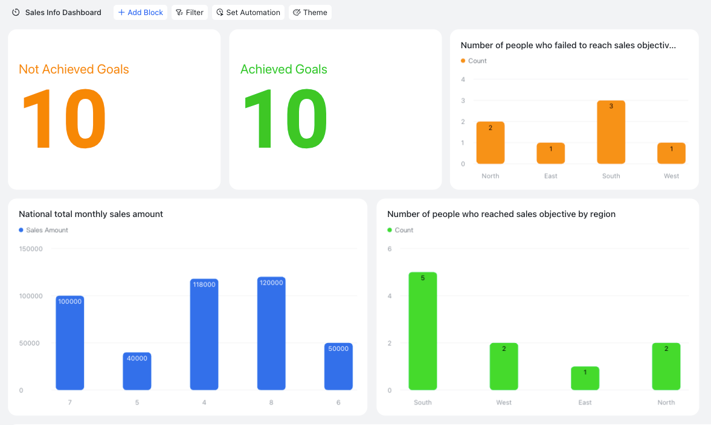Click the dashboard clock icon beside the title
The width and height of the screenshot is (711, 425).
click(x=16, y=12)
